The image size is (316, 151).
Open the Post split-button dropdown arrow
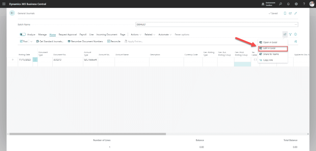tap(31, 41)
